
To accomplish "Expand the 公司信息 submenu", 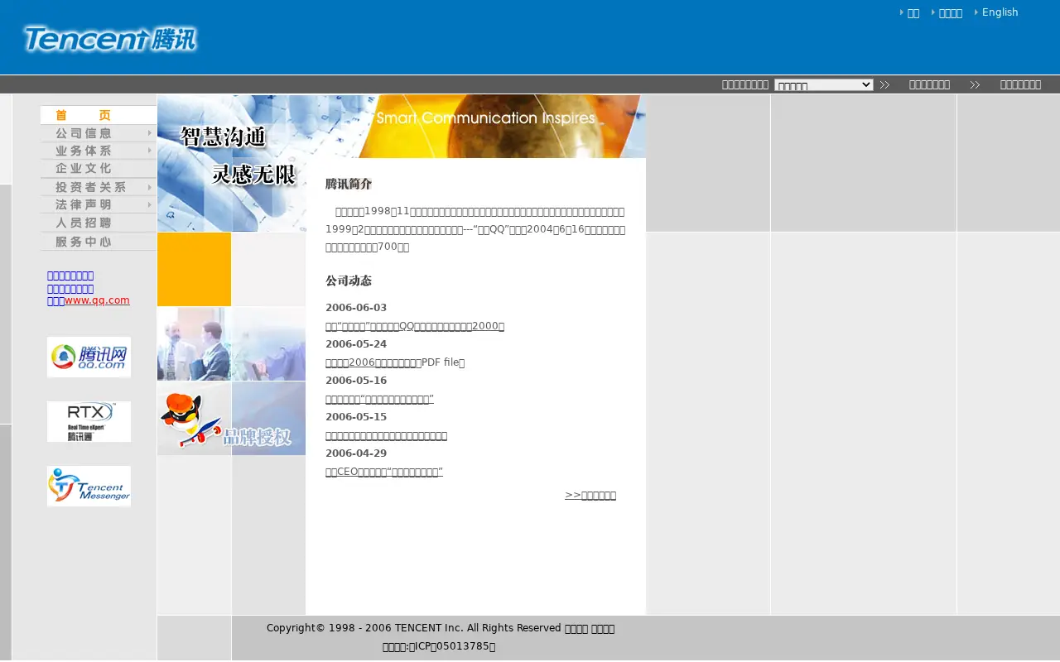I will [x=99, y=133].
